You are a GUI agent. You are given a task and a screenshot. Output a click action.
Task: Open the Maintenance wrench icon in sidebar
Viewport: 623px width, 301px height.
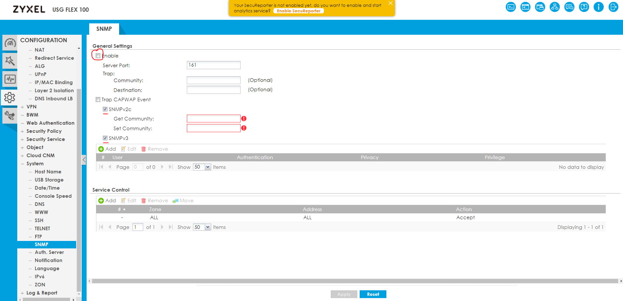(x=10, y=116)
